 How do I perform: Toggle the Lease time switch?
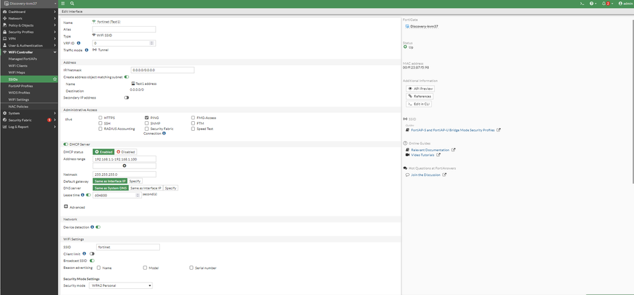coord(88,194)
